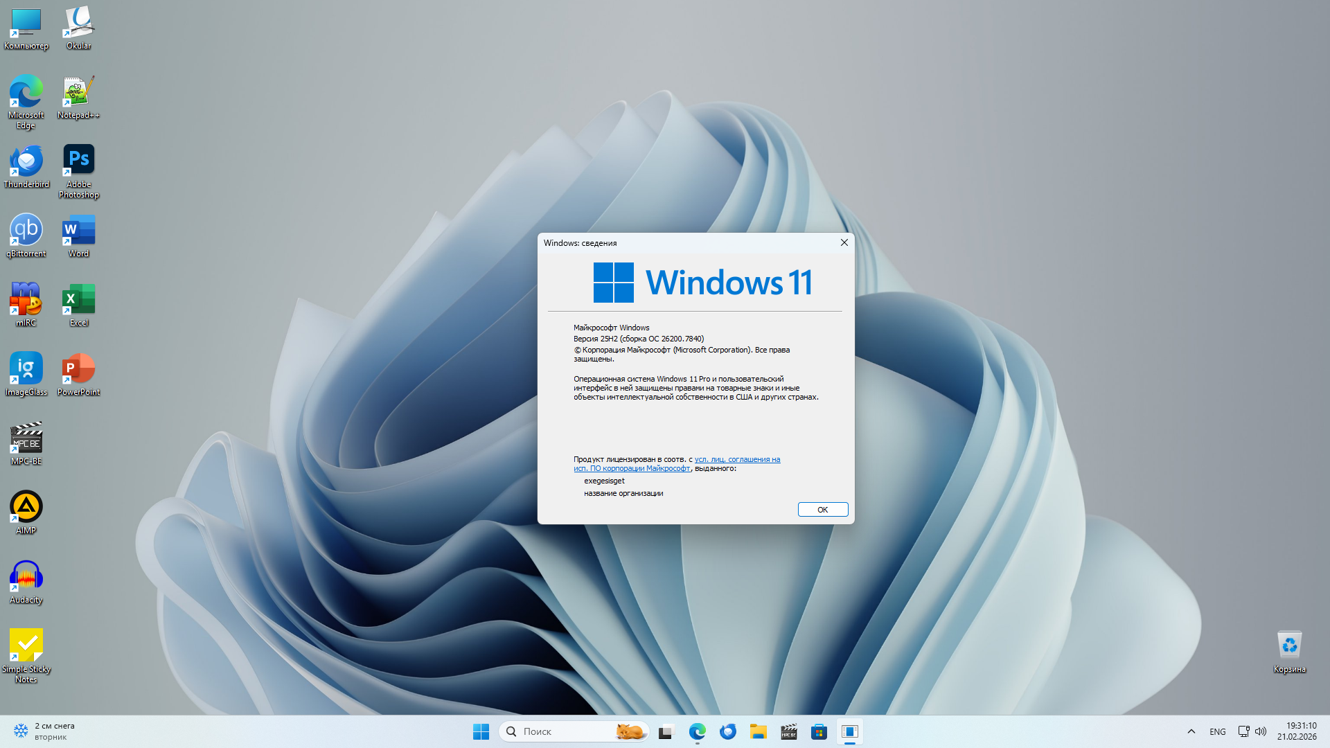This screenshot has height=748, width=1330.
Task: Open the Okular desktop shortcut
Action: [78, 26]
